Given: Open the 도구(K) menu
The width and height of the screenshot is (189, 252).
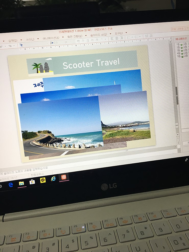Looking at the screenshot, I should click(119, 33).
